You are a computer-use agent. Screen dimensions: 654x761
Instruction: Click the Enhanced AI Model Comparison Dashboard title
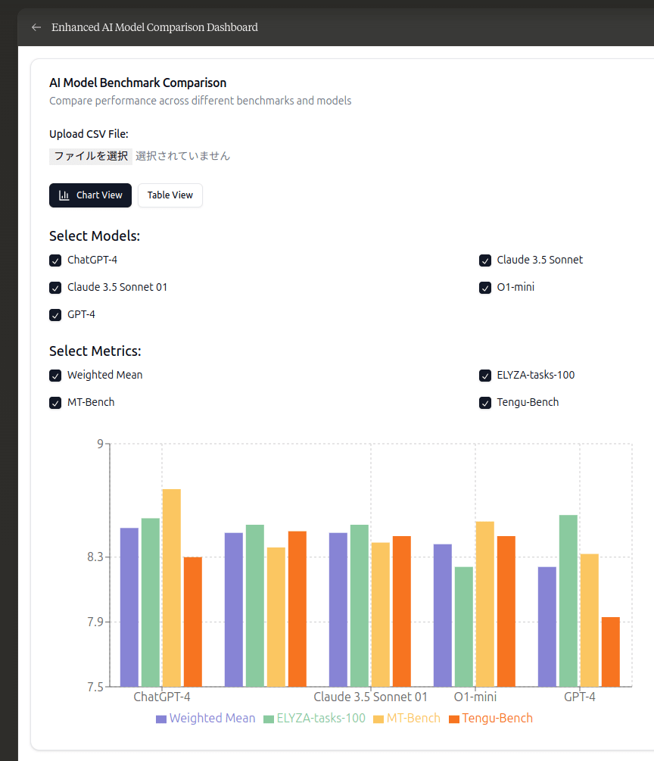click(x=154, y=27)
